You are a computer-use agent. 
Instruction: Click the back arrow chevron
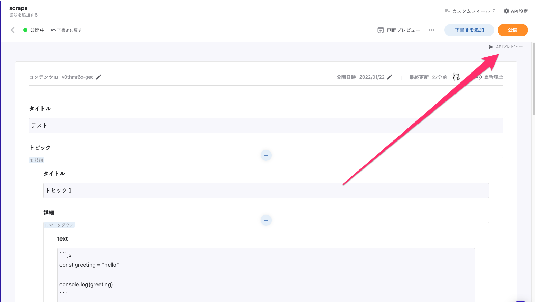click(13, 30)
